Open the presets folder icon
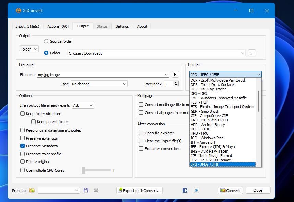Screen dimensions: 294x202 32,190
